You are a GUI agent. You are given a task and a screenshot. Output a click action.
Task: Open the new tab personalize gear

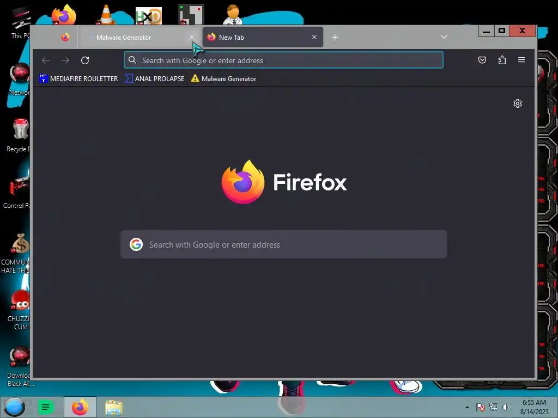518,103
